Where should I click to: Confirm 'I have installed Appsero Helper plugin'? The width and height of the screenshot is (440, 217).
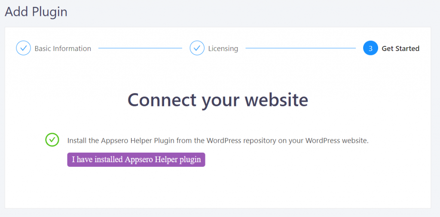pos(136,160)
